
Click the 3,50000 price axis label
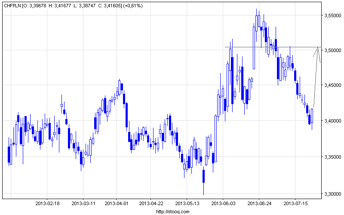coord(333,50)
